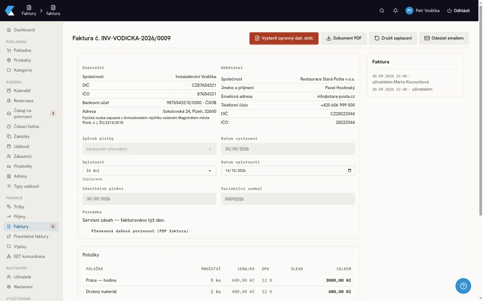Click the Variabilní symbol field

(x=288, y=199)
